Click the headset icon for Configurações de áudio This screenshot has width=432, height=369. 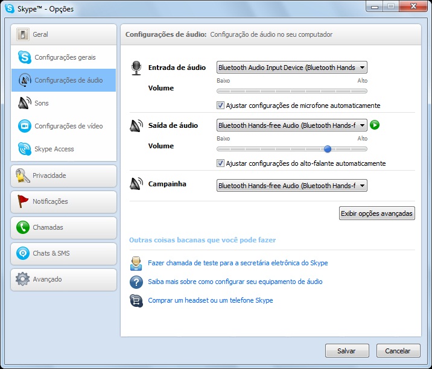[25, 80]
